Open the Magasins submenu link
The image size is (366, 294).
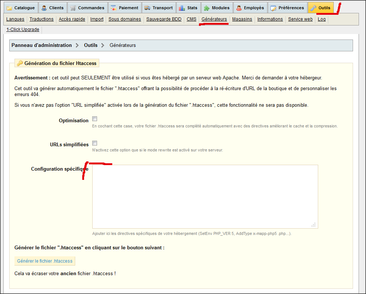[x=242, y=19]
